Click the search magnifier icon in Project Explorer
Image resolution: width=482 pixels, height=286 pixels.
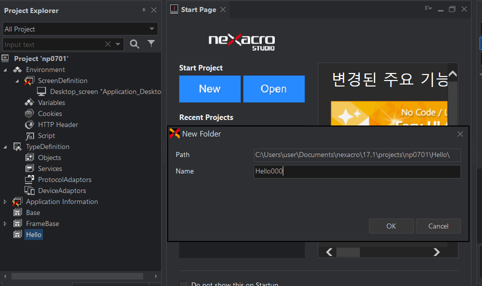134,44
